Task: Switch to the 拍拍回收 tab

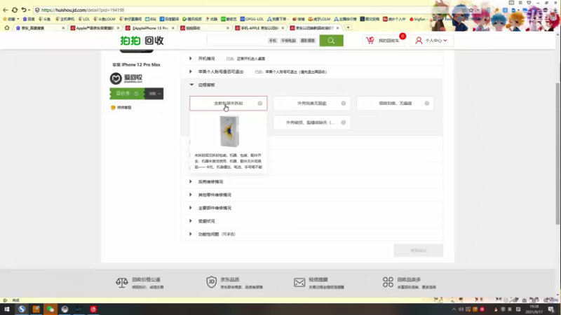Action: click(205, 28)
